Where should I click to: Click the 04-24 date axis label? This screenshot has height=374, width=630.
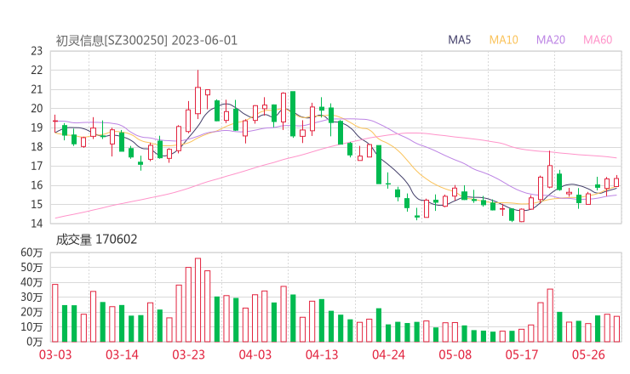click(388, 354)
